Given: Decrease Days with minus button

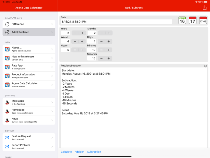Looking at the screenshot, I should (101, 42).
